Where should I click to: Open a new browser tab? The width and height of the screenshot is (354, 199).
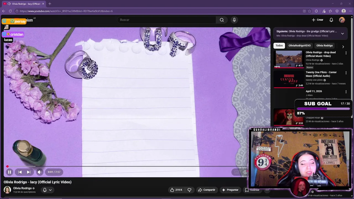click(x=50, y=4)
